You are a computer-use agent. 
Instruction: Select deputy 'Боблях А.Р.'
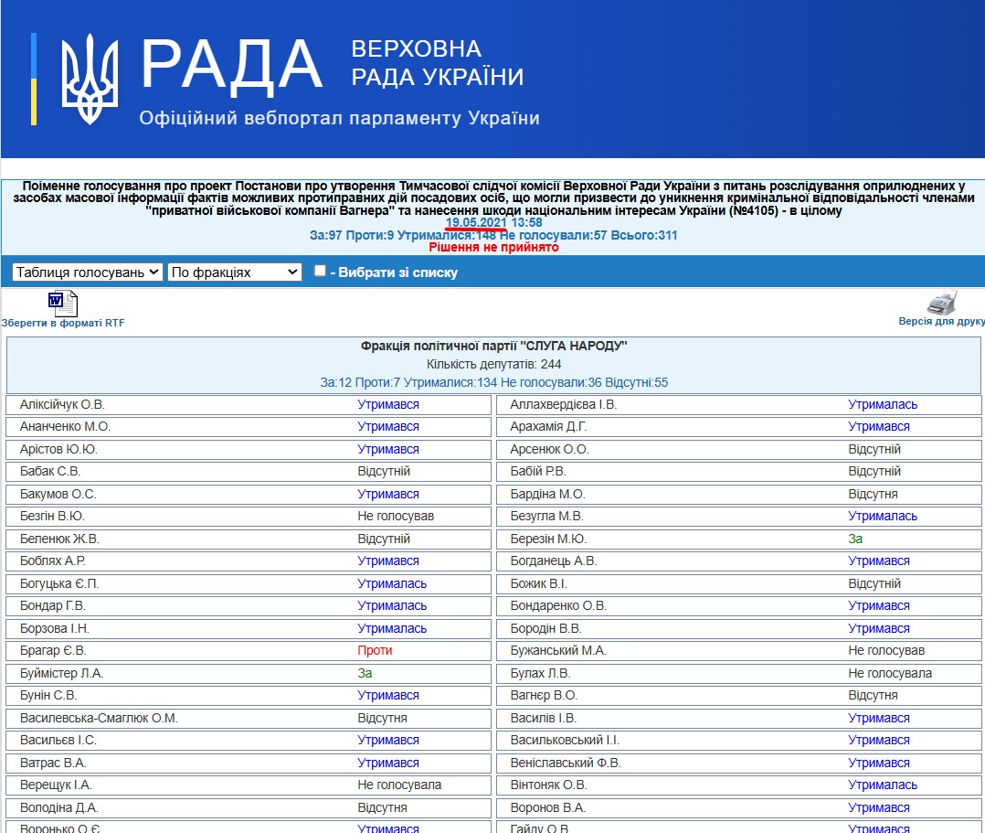(53, 561)
